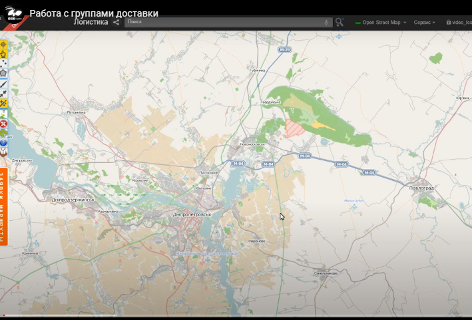
Task: Click the video progress bar at bottom
Action: 236,316
